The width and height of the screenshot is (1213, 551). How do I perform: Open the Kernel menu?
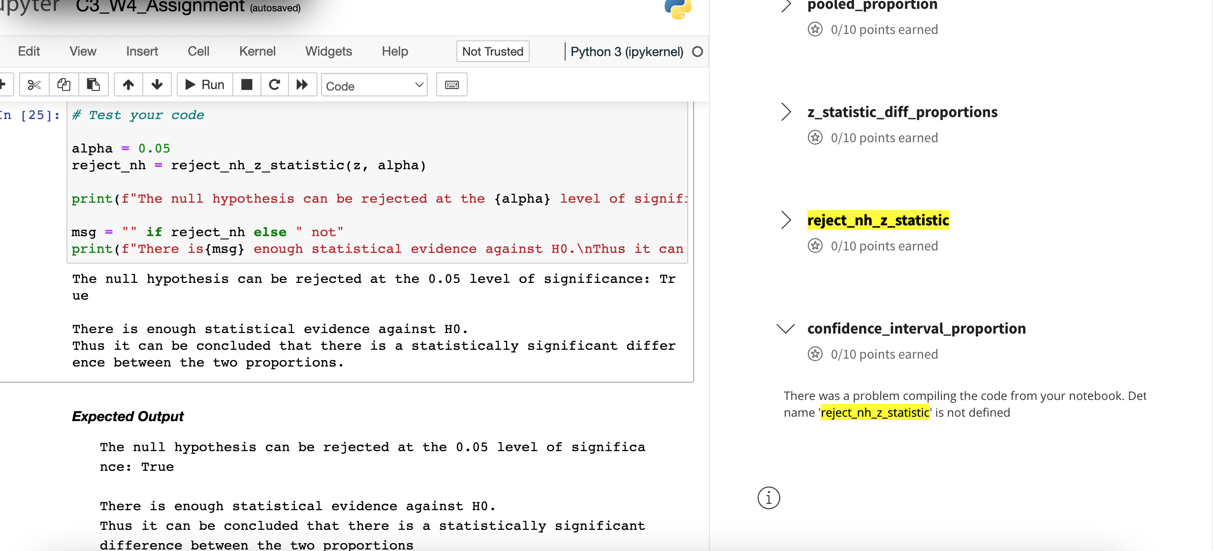[257, 52]
